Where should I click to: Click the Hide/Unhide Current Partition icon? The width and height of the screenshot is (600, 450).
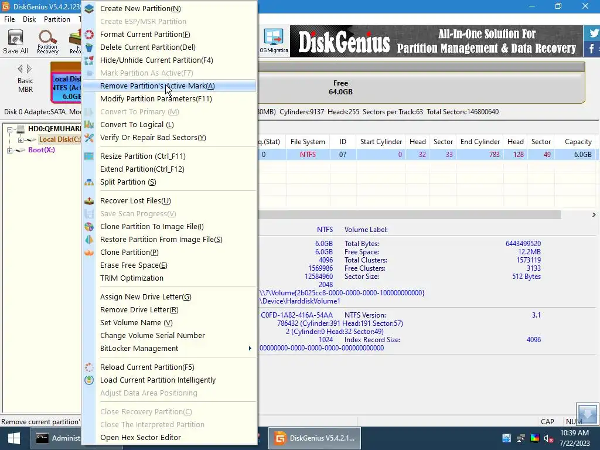[x=89, y=60]
